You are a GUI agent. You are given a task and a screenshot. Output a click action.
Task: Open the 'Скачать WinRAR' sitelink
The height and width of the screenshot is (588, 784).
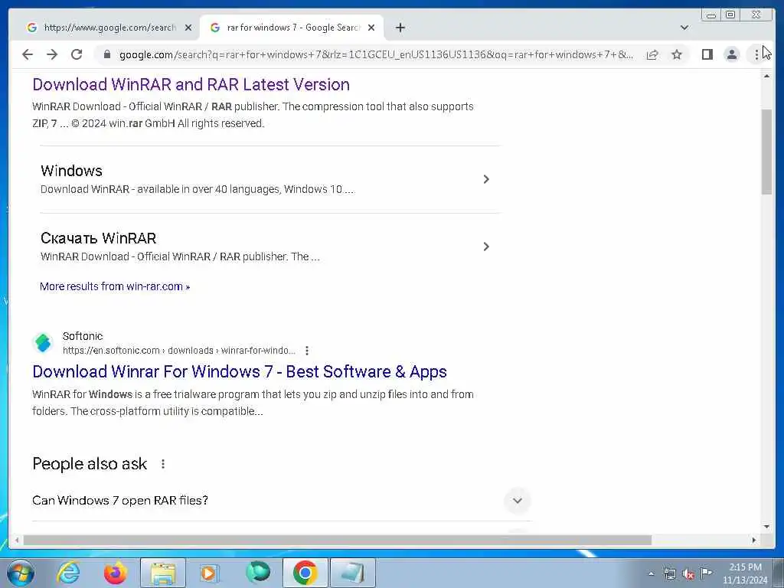tap(99, 238)
